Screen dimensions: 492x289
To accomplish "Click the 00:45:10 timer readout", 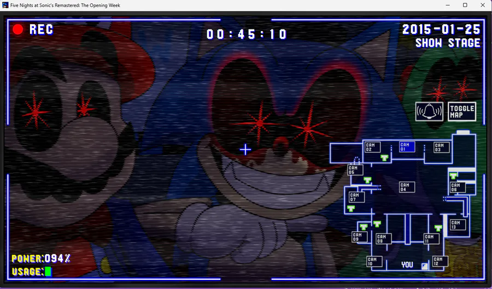I will [x=247, y=34].
